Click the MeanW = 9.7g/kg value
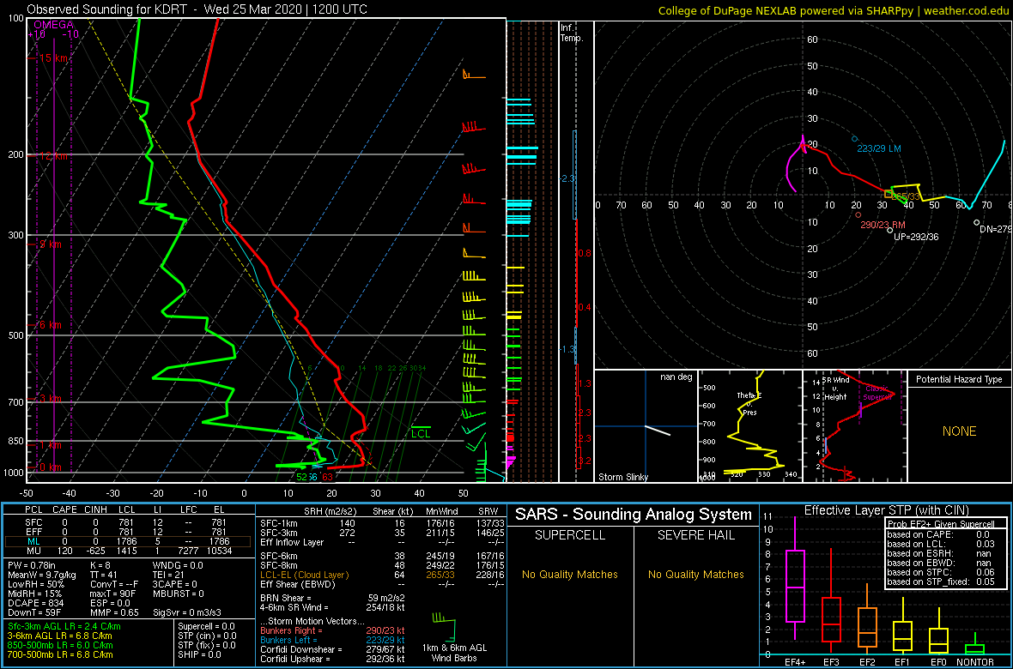This screenshot has width=1013, height=669. click(40, 576)
